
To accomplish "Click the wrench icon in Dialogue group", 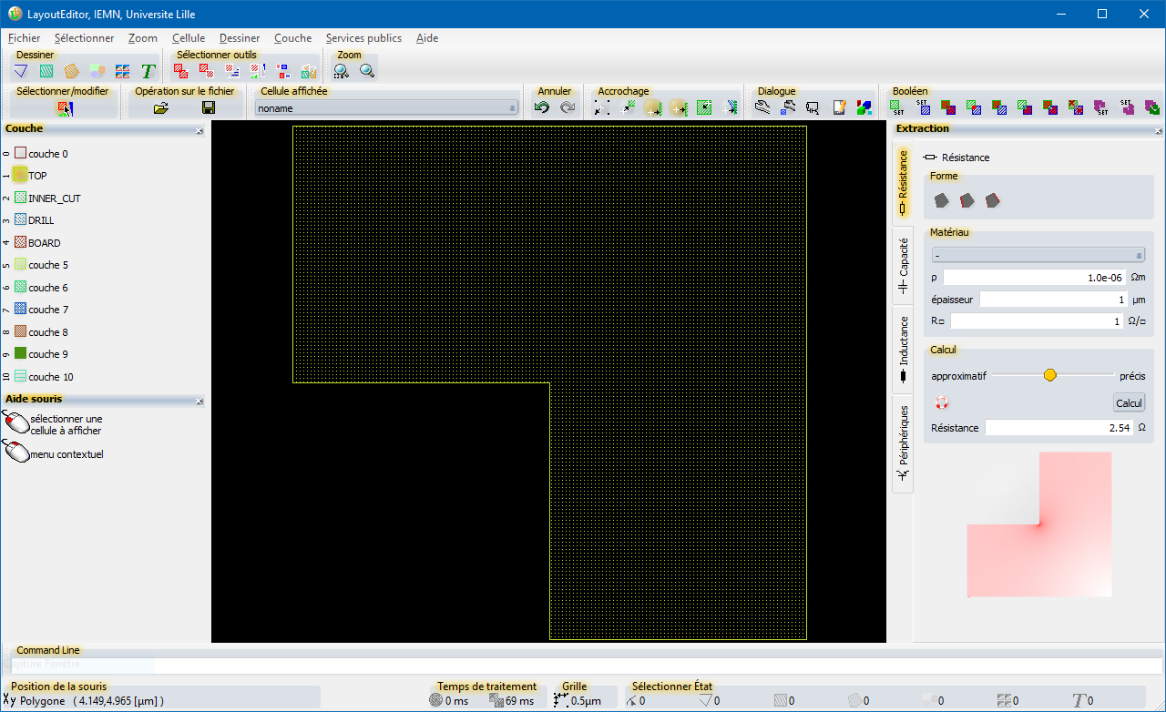I will click(762, 107).
